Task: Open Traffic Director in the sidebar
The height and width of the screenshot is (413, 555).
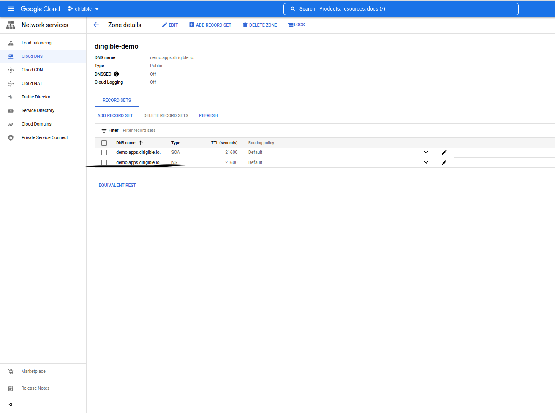Action: [x=36, y=97]
